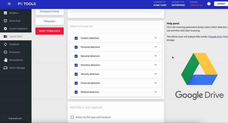This screenshot has width=228, height=123.
Task: Uncheck Financial detectors checkbox
Action: (x=76, y=83)
